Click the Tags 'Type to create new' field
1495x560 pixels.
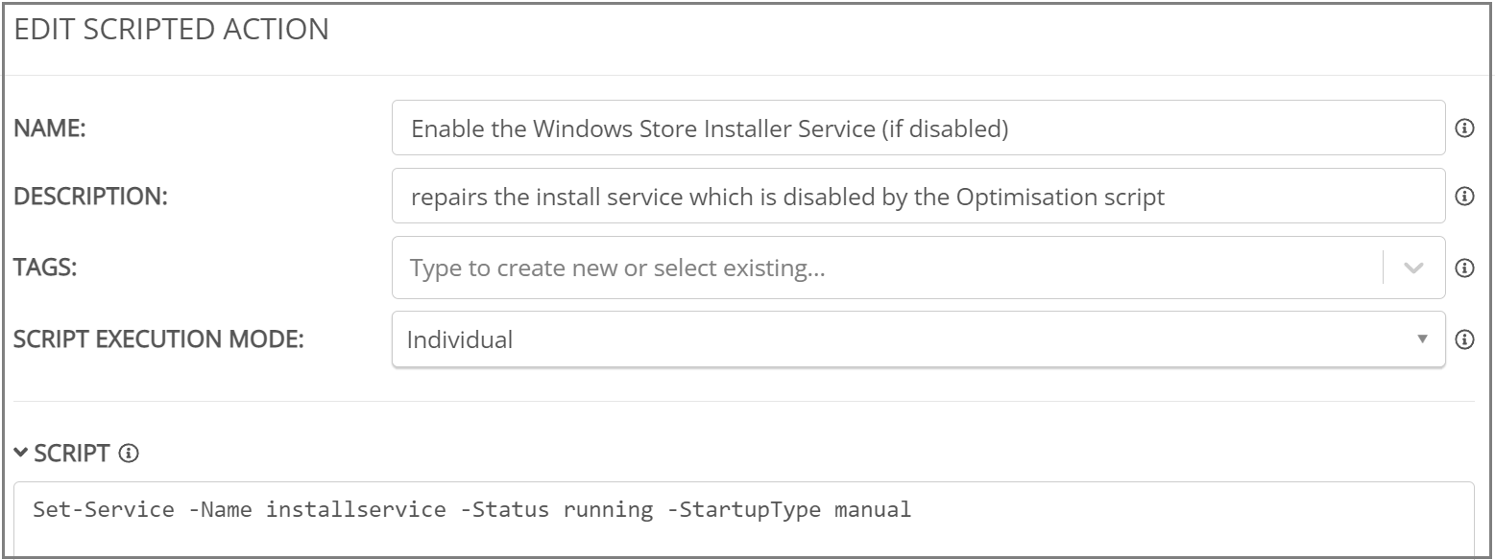pyautogui.click(x=886, y=268)
